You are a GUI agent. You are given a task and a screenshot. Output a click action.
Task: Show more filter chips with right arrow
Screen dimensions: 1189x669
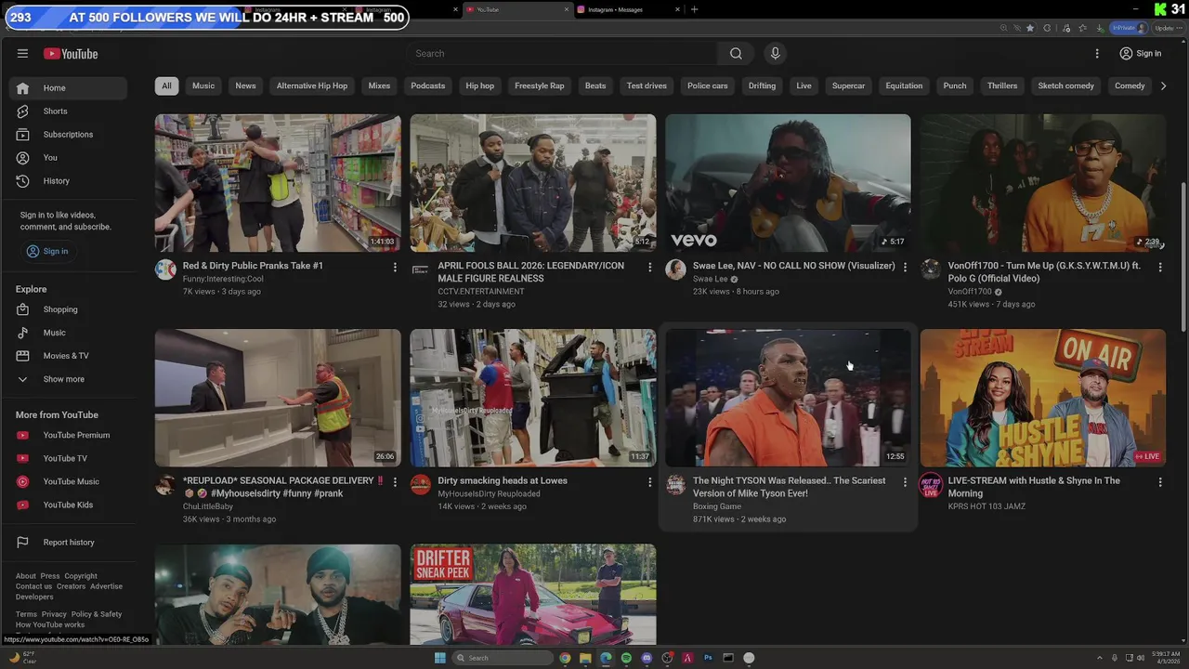point(1163,85)
